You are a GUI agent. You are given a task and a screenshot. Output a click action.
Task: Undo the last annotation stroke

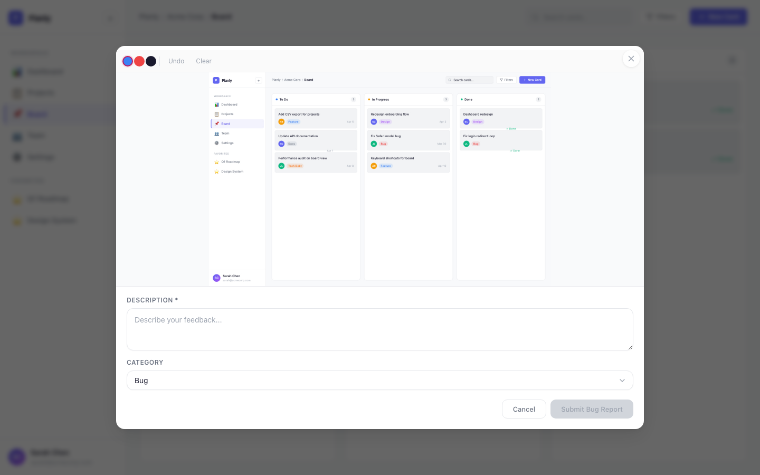(x=176, y=61)
